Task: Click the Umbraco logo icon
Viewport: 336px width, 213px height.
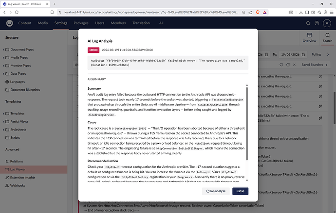Action: [x=9, y=23]
